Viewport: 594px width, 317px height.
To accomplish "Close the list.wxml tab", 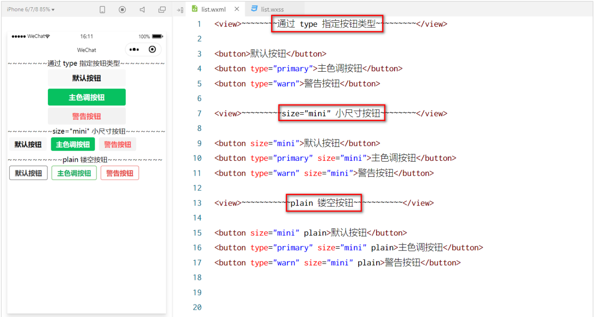I will (x=237, y=9).
